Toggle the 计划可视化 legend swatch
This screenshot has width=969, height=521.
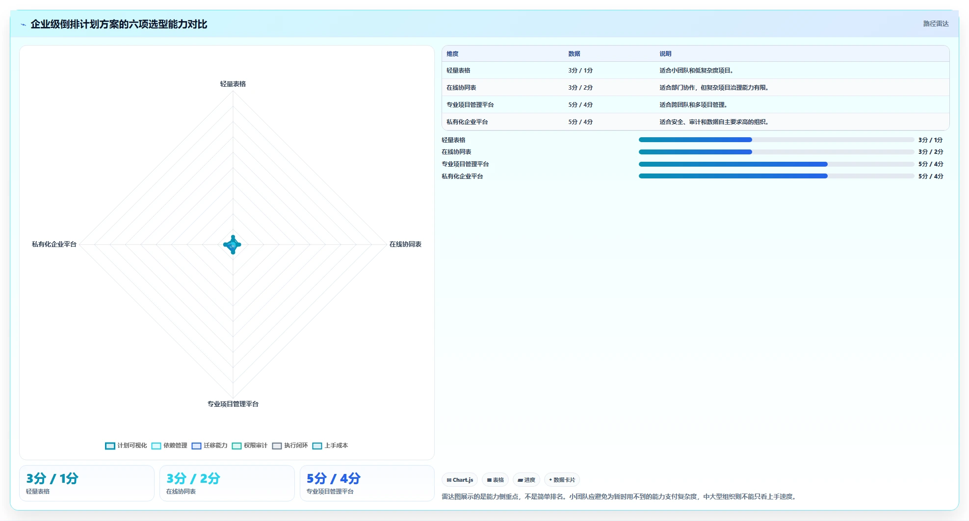click(110, 446)
